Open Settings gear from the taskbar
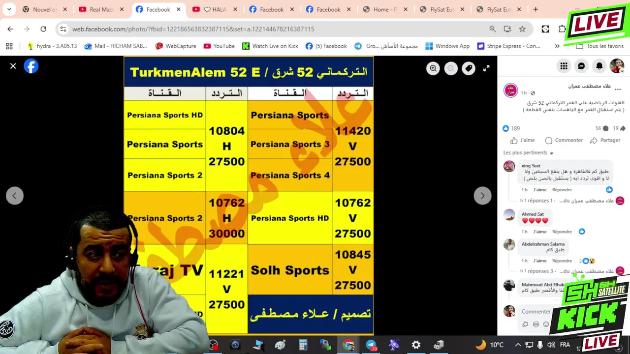 pyautogui.click(x=416, y=345)
